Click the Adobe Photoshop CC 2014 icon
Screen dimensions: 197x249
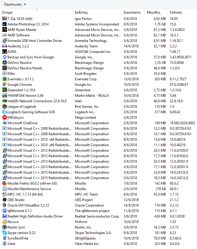click(5, 24)
